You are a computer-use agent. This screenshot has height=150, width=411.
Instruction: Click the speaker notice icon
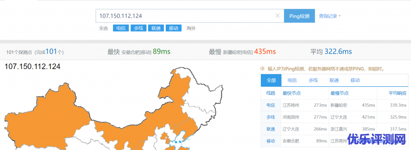[x=262, y=69]
